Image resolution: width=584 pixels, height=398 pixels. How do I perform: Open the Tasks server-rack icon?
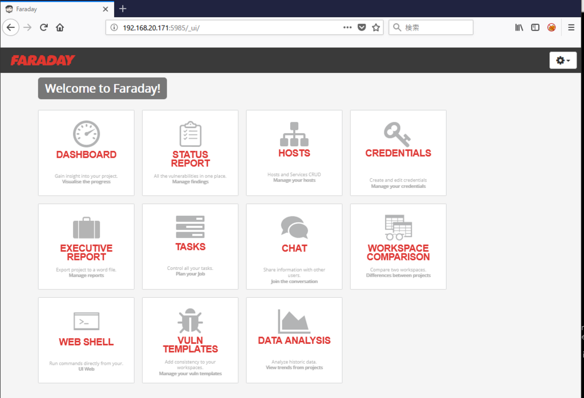190,227
